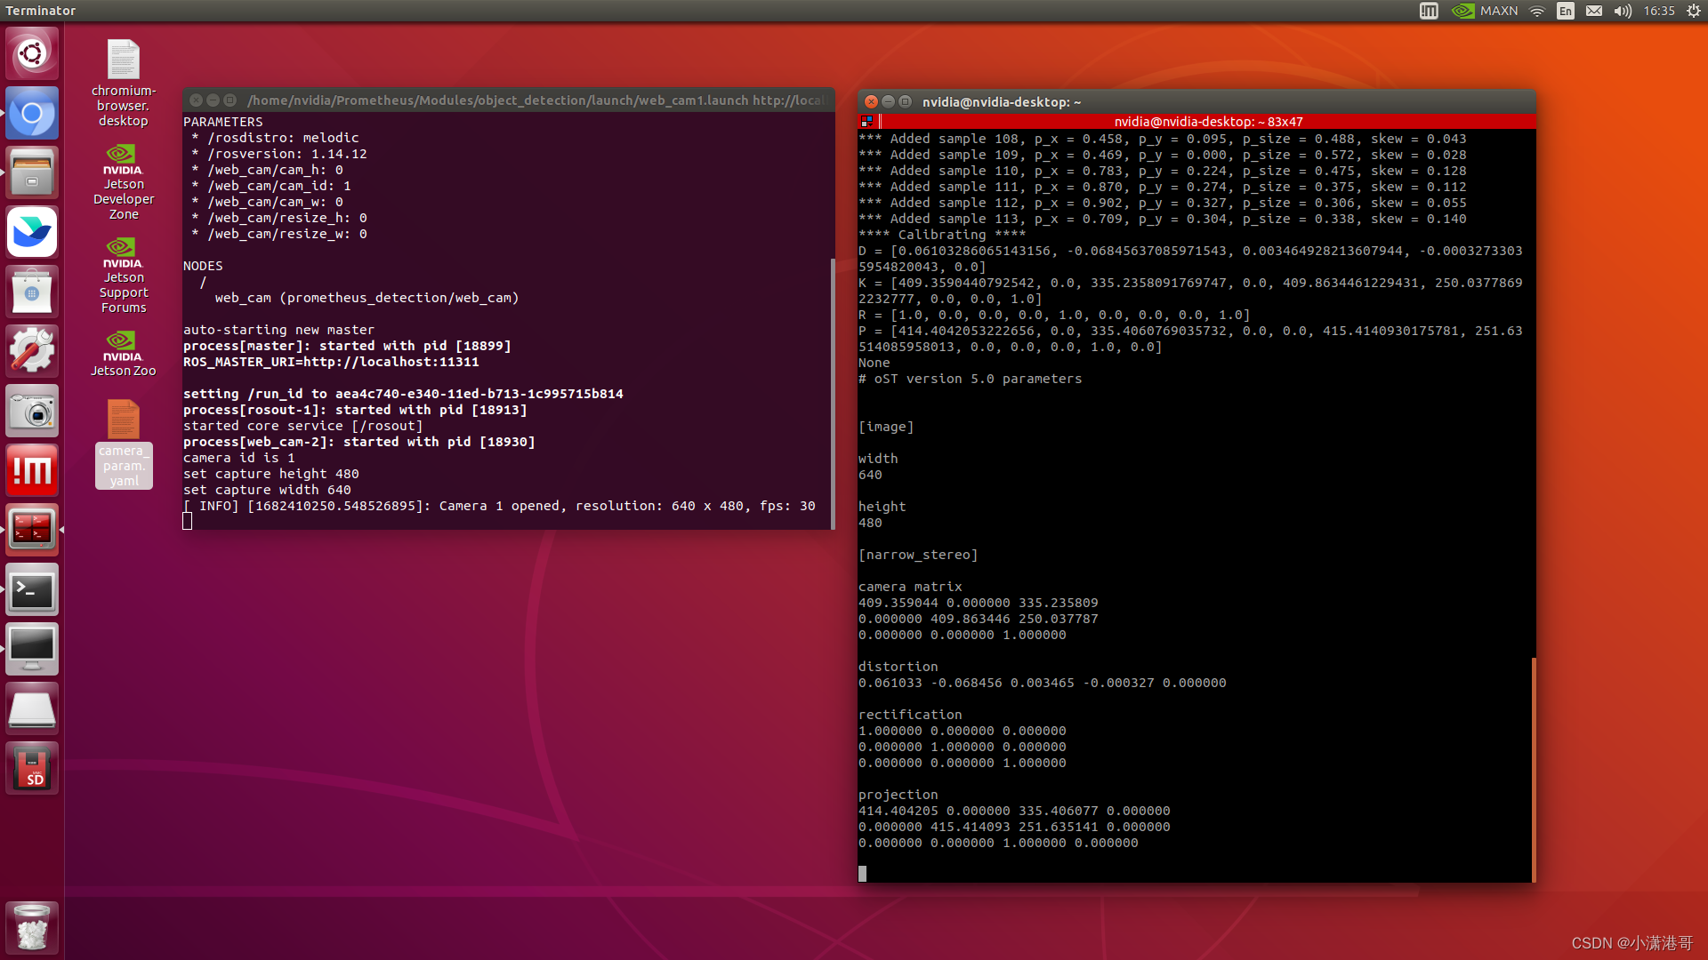1708x960 pixels.
Task: Open the Terminator group icon in the red title bar
Action: point(866,122)
